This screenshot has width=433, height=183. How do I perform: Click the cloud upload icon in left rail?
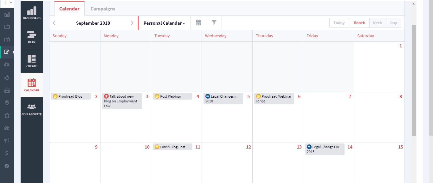point(7,64)
